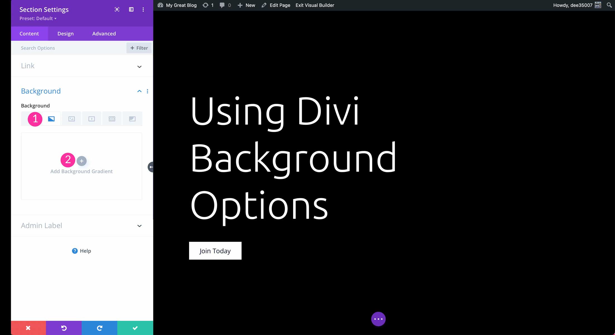The width and height of the screenshot is (615, 335).
Task: Open the Preset Default dropdown
Action: [38, 18]
